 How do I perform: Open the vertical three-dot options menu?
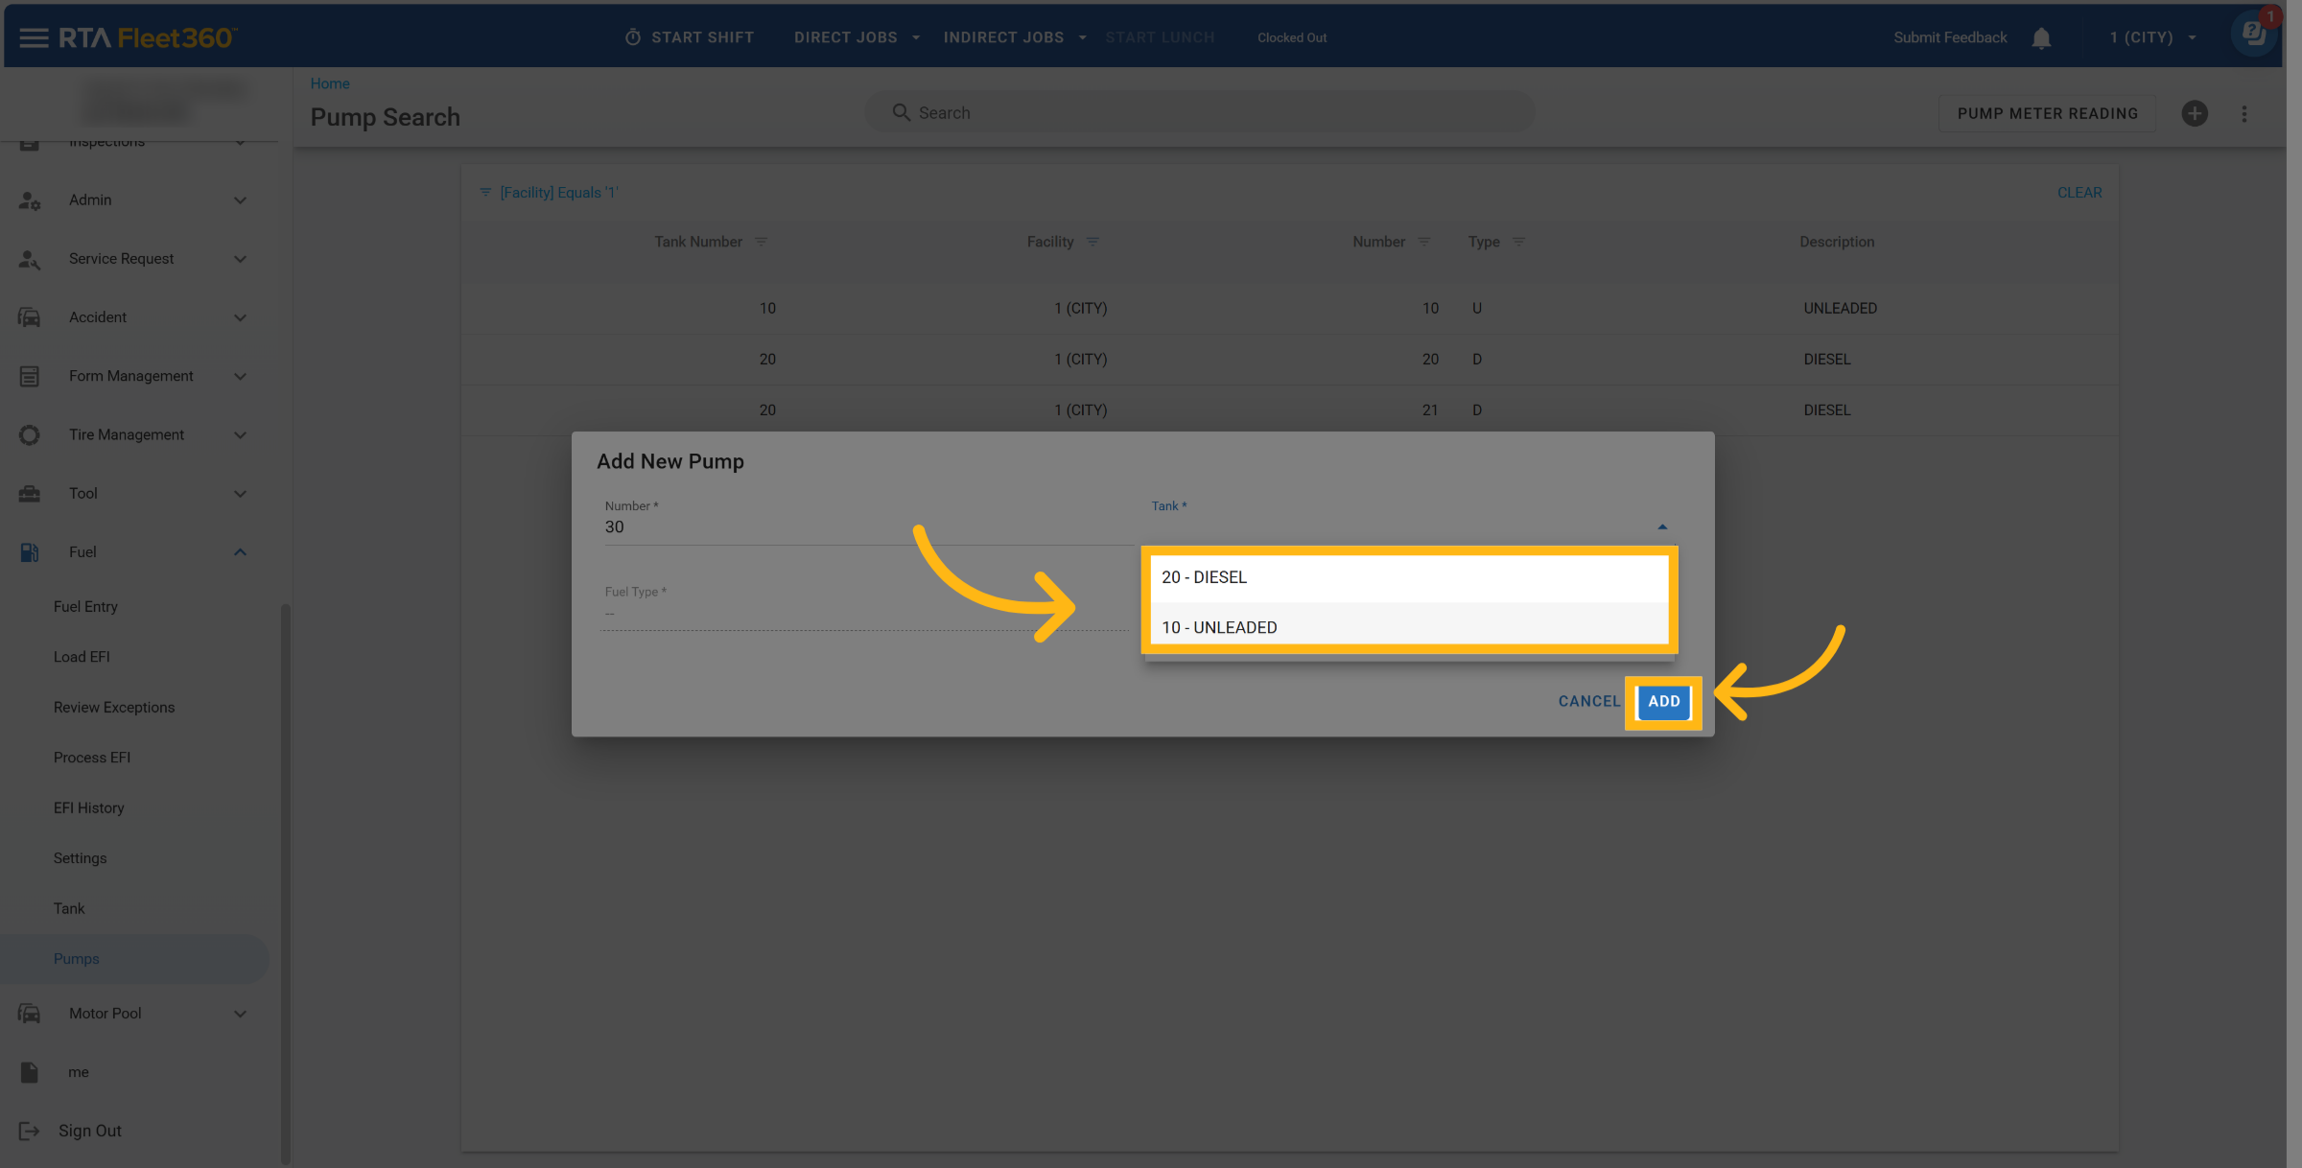click(x=2243, y=113)
